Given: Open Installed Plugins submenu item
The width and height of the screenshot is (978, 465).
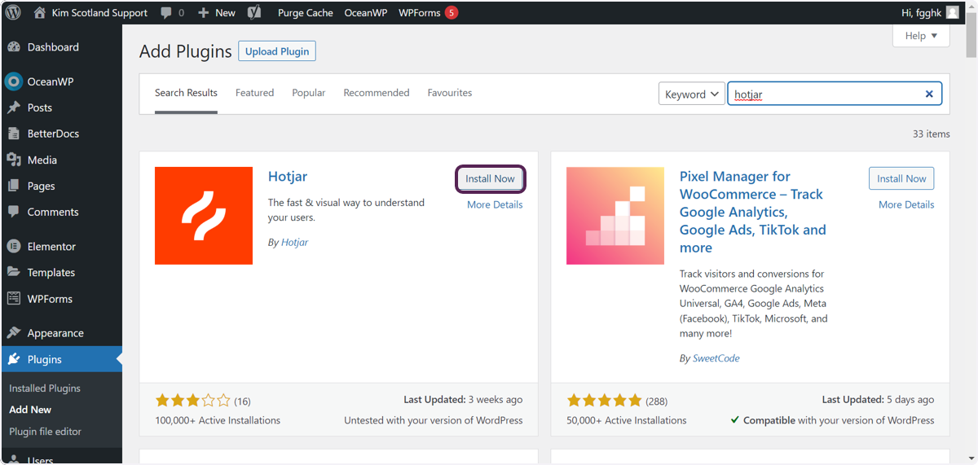Looking at the screenshot, I should tap(45, 388).
